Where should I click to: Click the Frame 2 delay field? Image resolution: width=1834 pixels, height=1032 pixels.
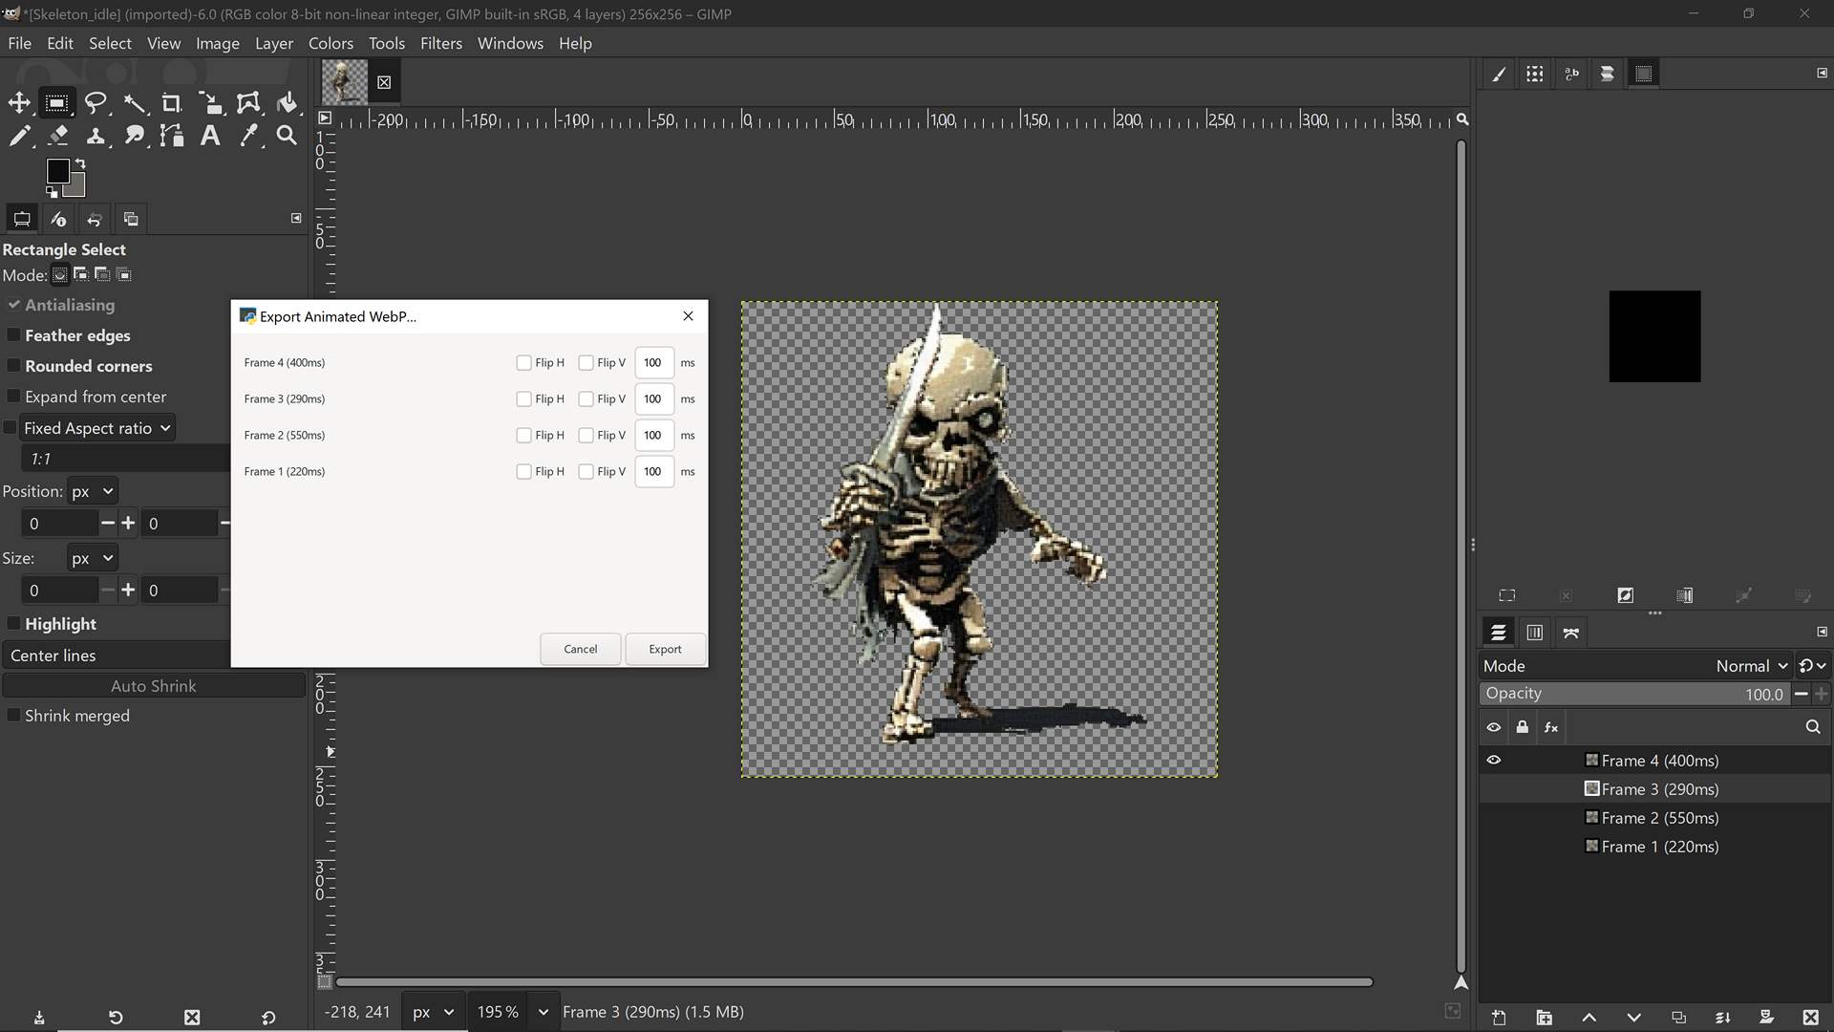click(653, 436)
